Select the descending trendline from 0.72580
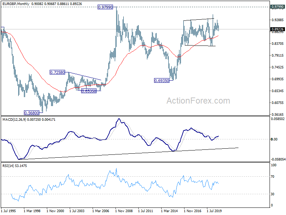 click(85, 76)
